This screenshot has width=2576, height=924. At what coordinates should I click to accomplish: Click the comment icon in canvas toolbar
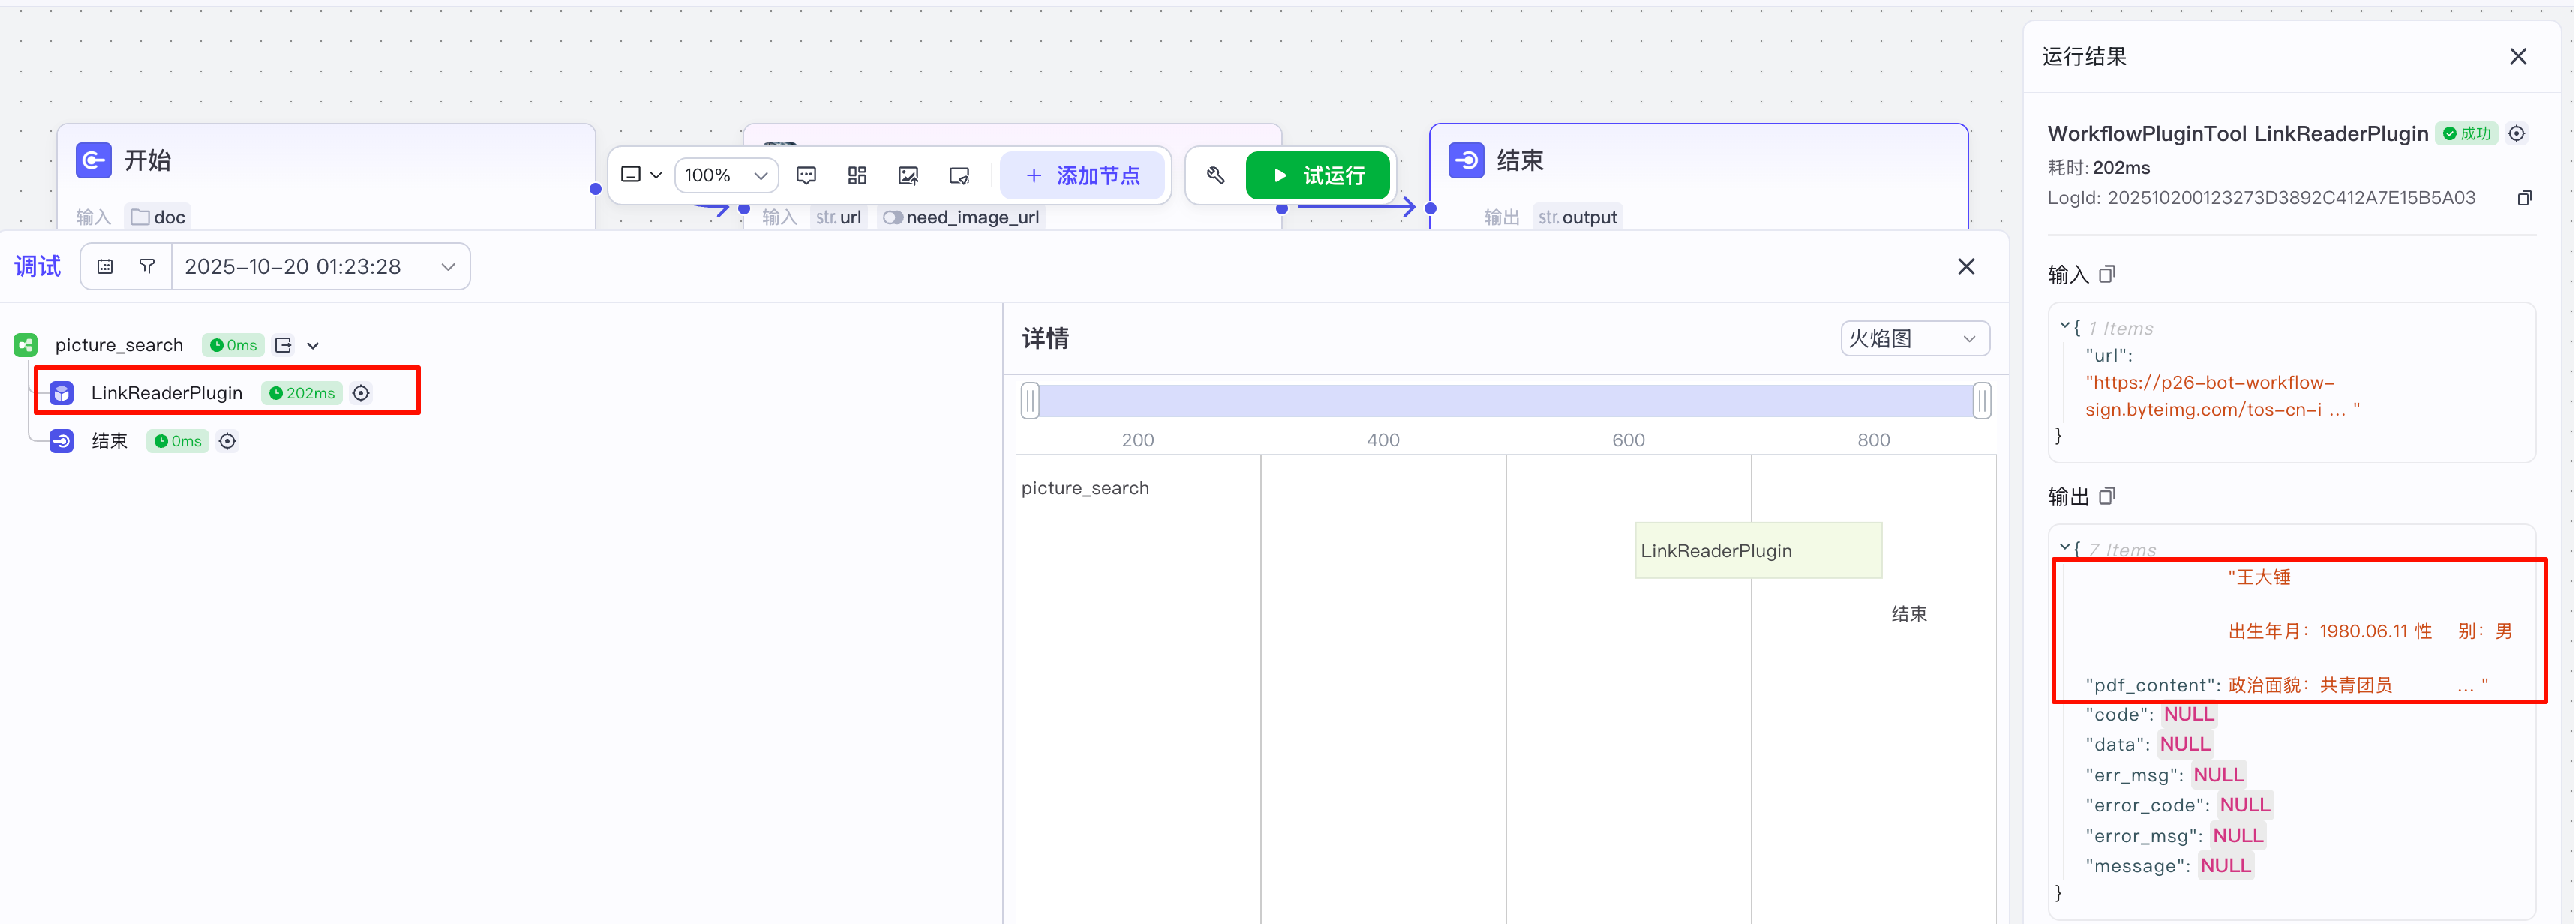[x=806, y=176]
